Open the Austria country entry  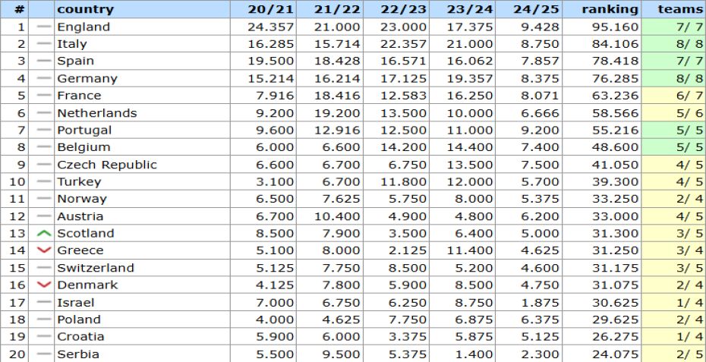pos(80,216)
